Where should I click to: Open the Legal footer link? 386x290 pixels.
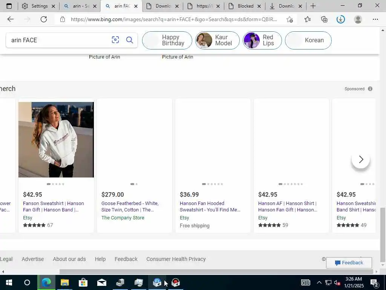6,259
